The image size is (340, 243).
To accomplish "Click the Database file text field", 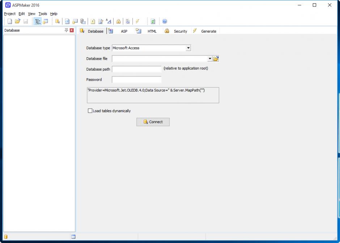I will click(160, 59).
